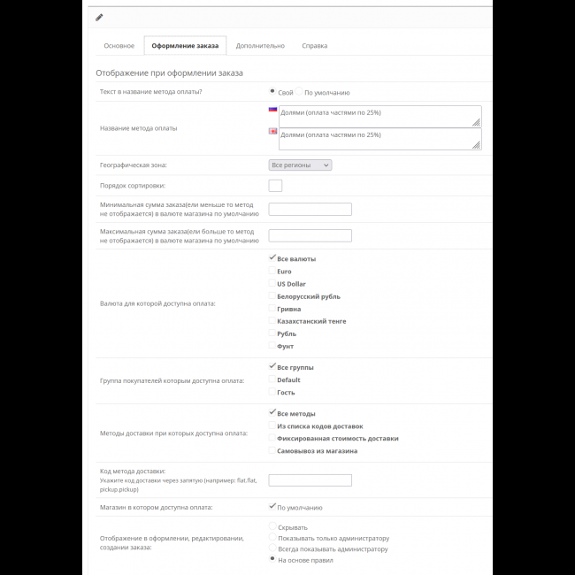
Task: Enable the 'US Dollar' currency checkbox
Action: coord(272,284)
